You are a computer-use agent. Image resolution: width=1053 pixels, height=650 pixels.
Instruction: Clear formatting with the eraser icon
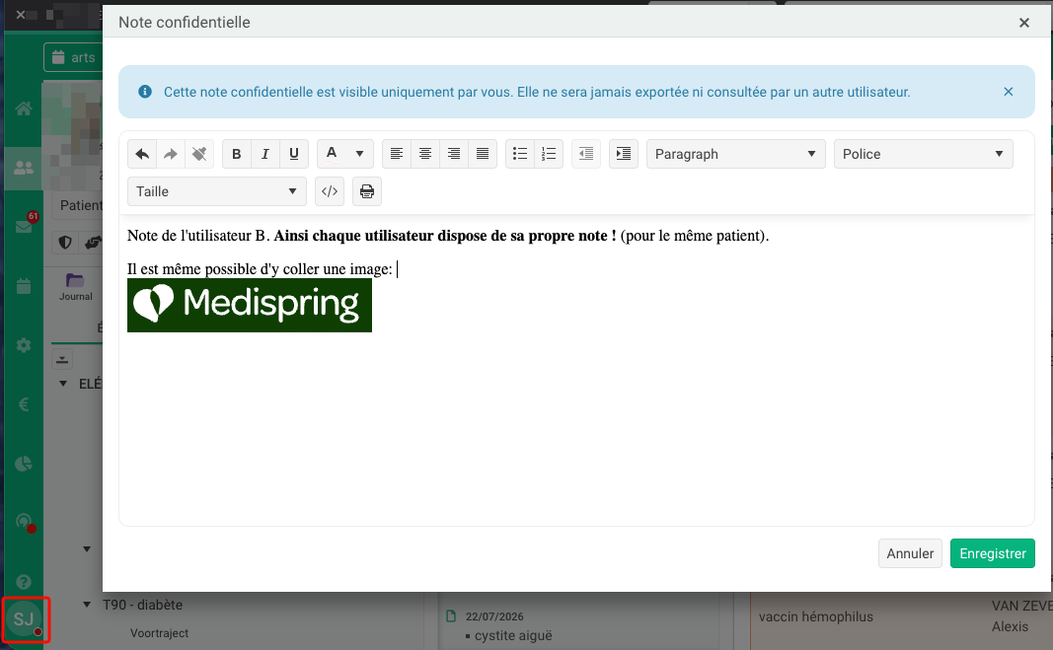click(199, 154)
